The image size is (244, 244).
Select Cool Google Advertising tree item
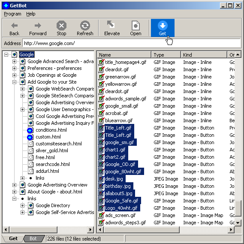click(x=65, y=116)
